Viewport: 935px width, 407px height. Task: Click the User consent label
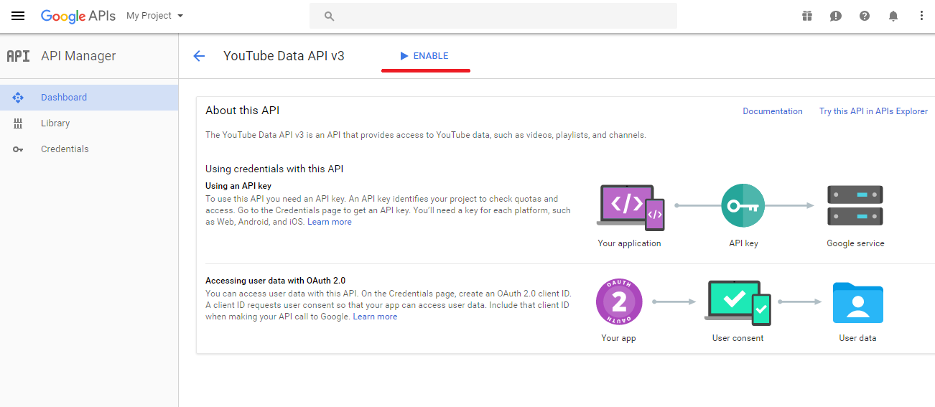738,338
